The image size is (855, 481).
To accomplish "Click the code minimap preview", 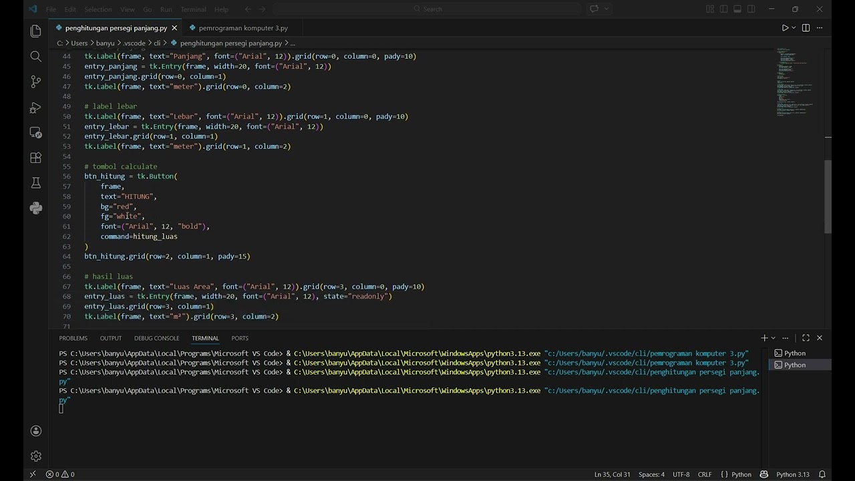I will pos(794,83).
